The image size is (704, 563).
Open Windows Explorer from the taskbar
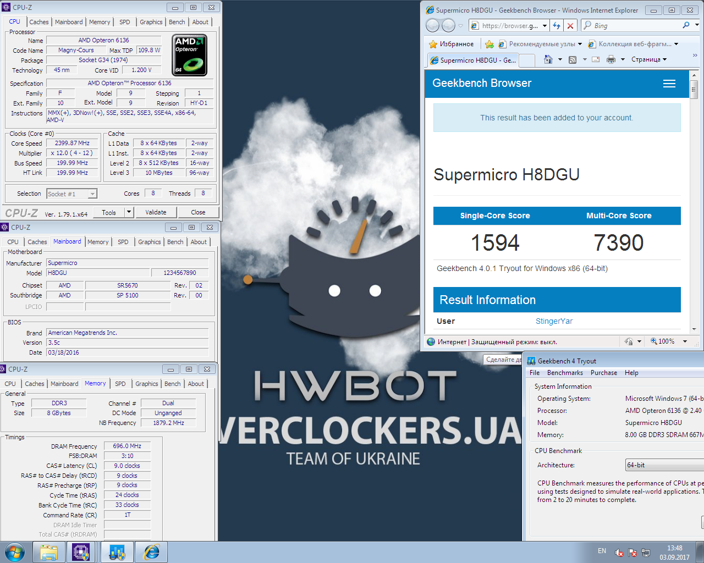pos(48,552)
